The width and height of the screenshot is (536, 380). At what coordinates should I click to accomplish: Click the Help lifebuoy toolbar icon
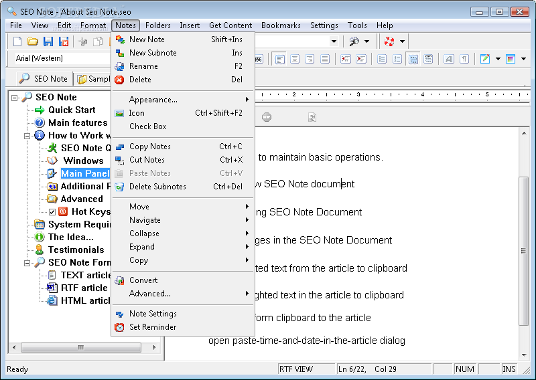point(389,41)
